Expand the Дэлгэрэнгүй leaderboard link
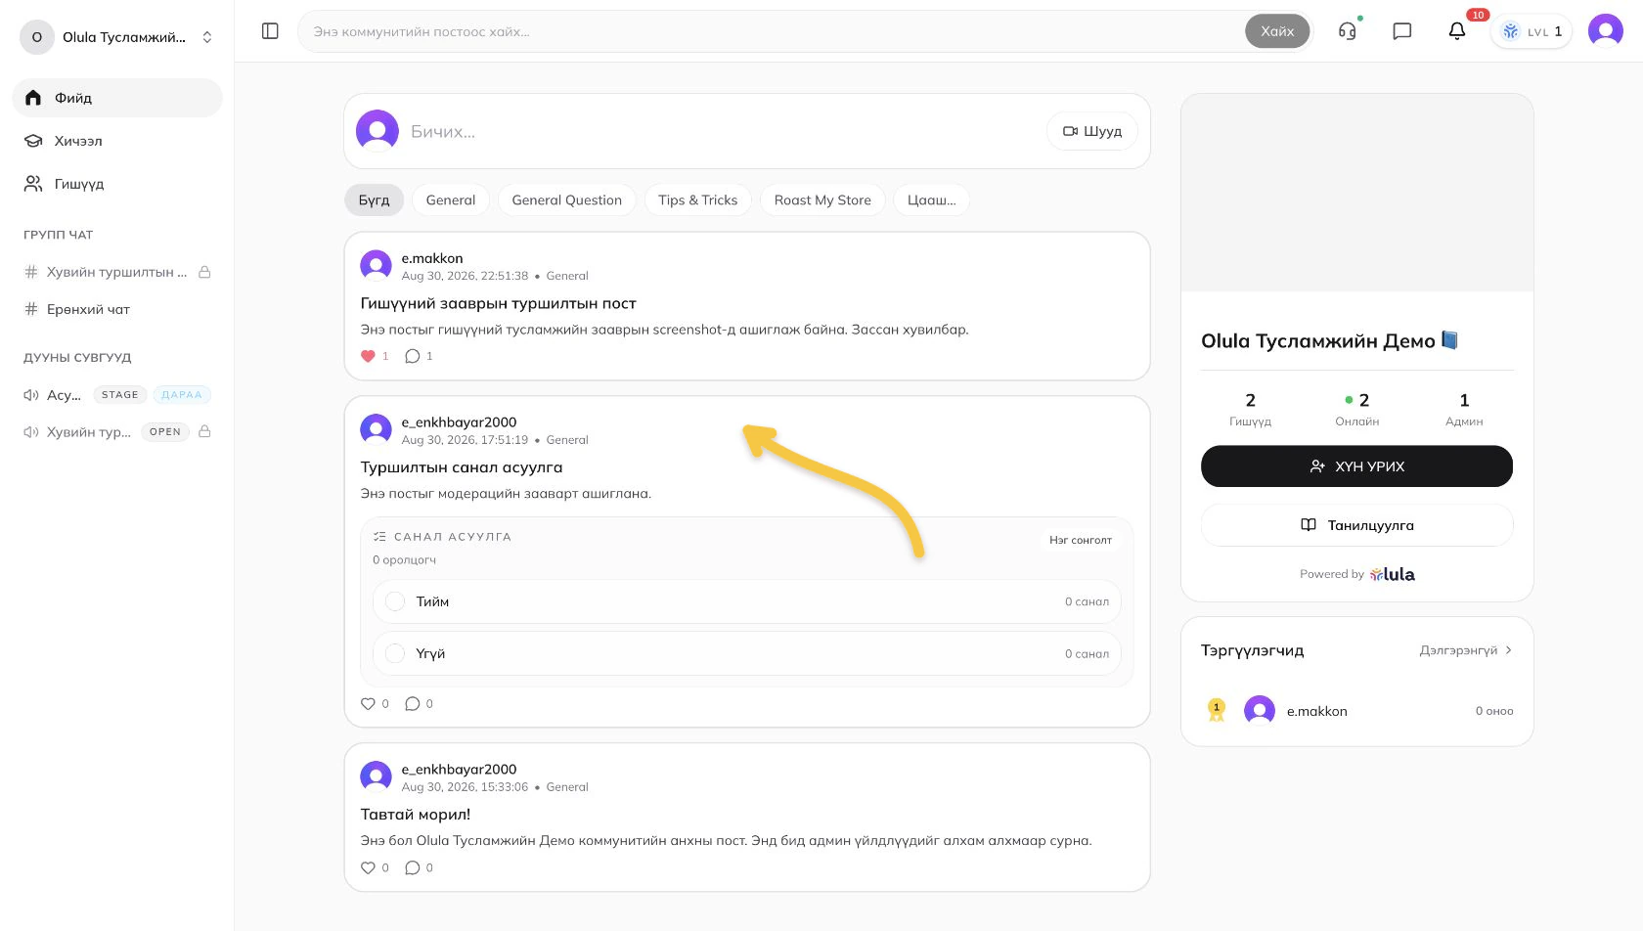Screen dimensions: 1643x931 (x=1465, y=650)
